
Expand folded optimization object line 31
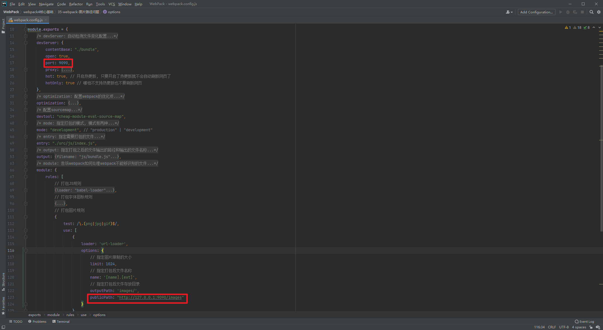click(26, 103)
